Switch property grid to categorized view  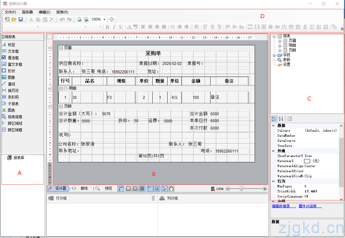pyautogui.click(x=274, y=119)
